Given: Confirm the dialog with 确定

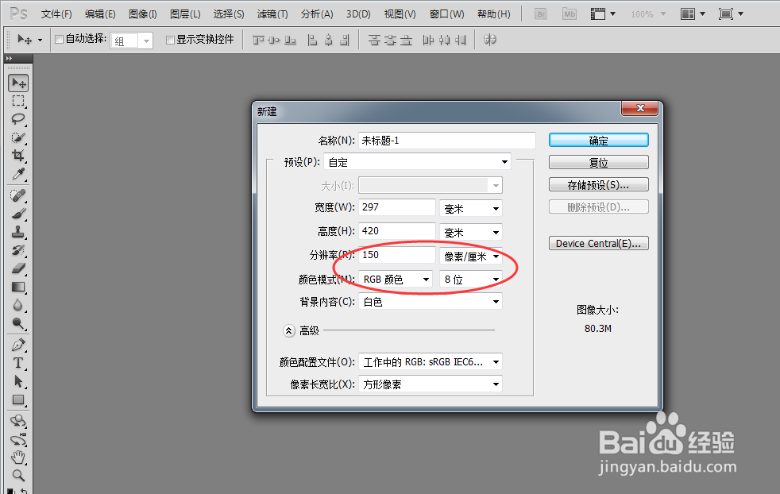Looking at the screenshot, I should [598, 141].
